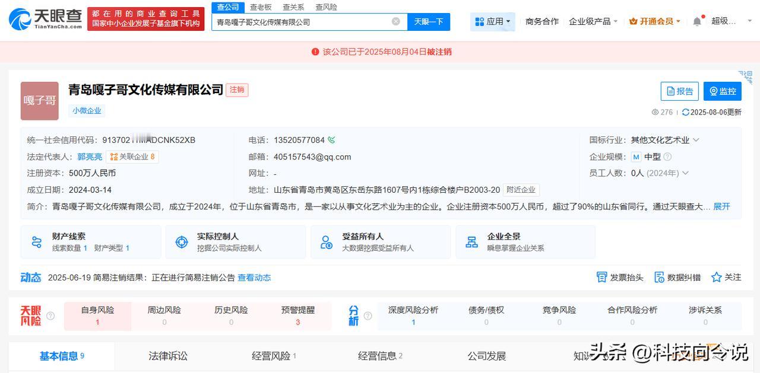The image size is (760, 373).
Task: Click the red banner advertisement 都在用的商业查询工具
Action: tap(146, 18)
